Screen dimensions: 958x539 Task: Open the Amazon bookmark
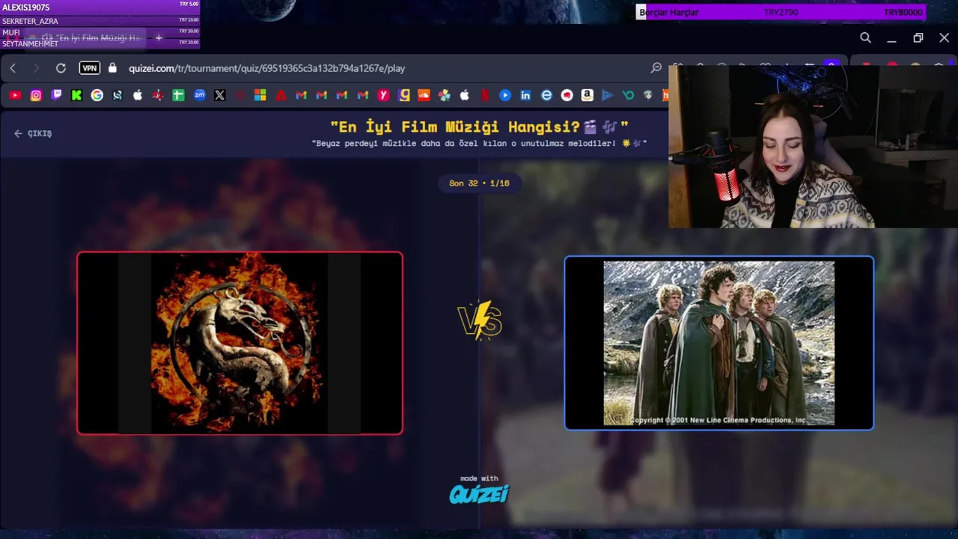pos(587,95)
